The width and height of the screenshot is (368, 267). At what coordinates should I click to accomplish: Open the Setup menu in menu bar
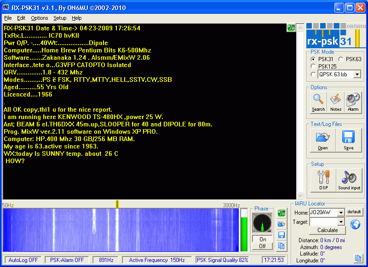(60, 18)
